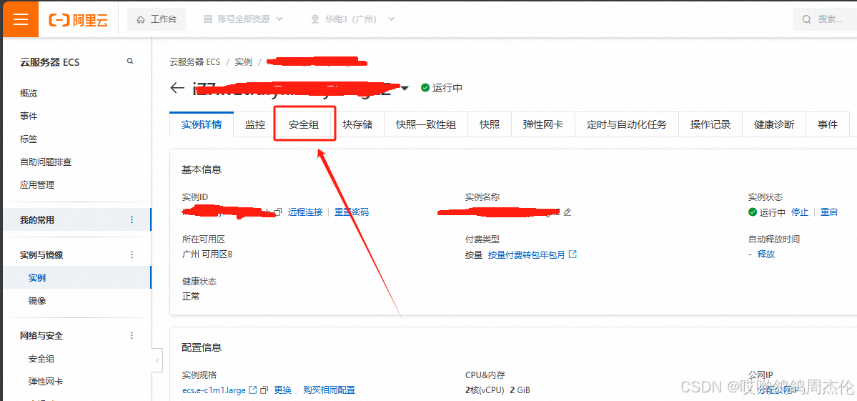Viewport: 857px width, 401px height.
Task: Switch to the 事件 tab
Action: tap(828, 124)
